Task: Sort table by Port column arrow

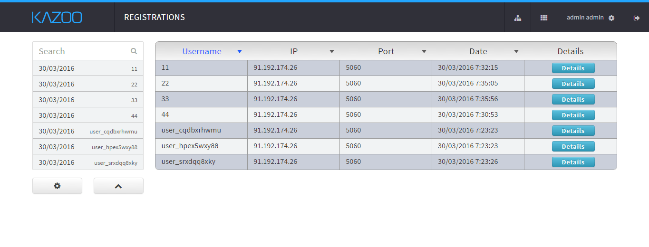Action: click(x=424, y=51)
